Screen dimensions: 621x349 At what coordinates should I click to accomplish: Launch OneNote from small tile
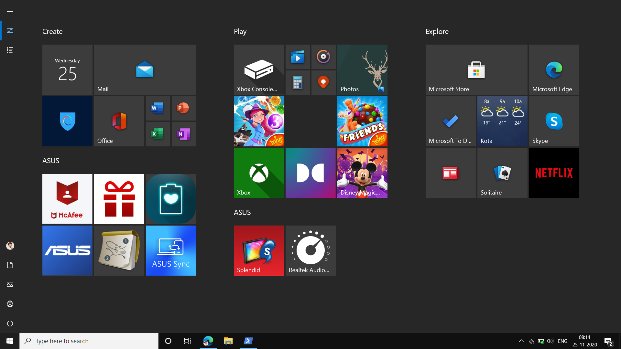(184, 134)
